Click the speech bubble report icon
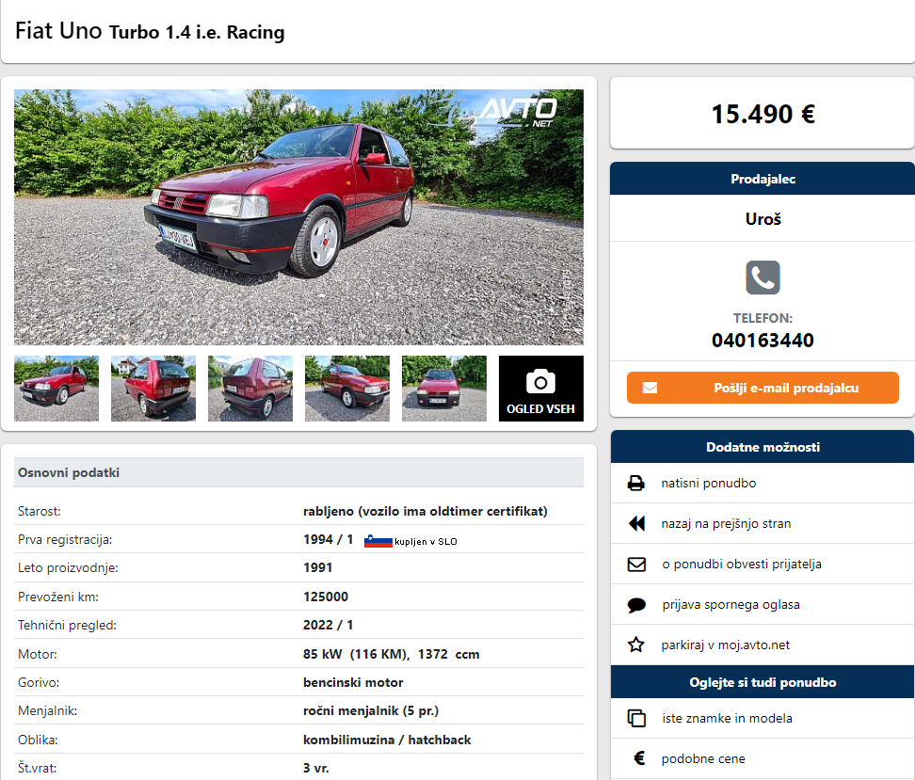 point(636,605)
